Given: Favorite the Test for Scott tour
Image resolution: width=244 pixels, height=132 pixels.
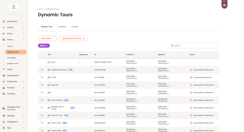Looking at the screenshot, I should (x=42, y=123).
